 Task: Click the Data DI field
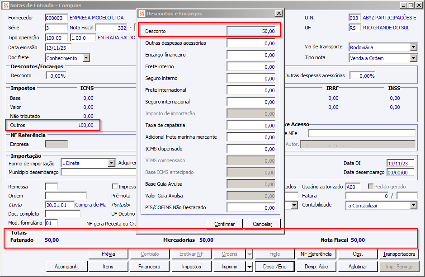[x=400, y=163]
